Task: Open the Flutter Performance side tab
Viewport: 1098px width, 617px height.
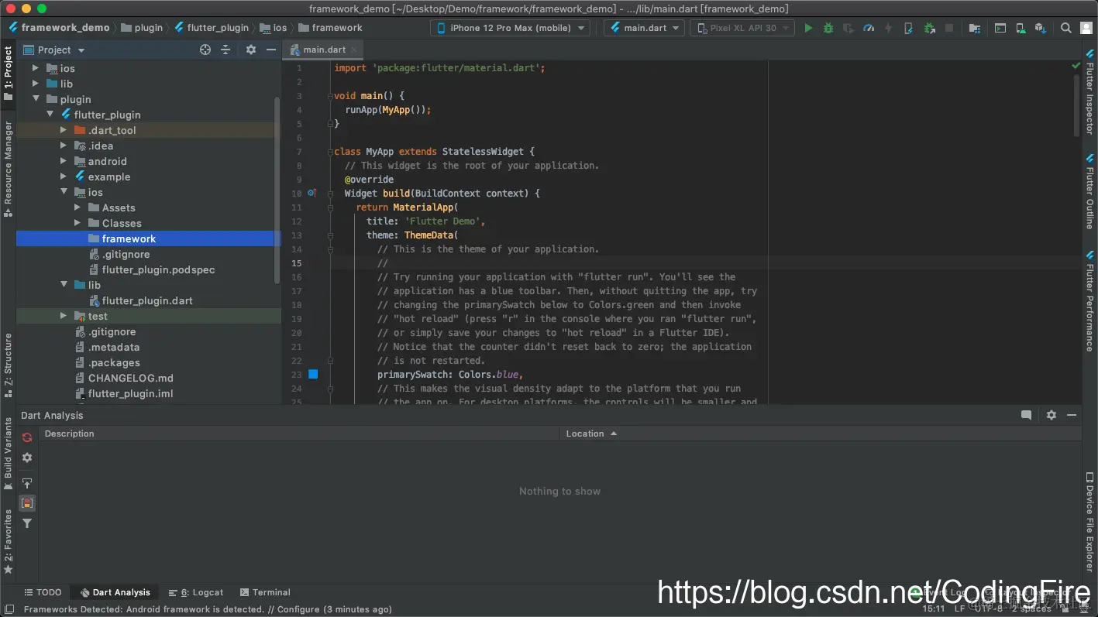Action: pyautogui.click(x=1089, y=300)
